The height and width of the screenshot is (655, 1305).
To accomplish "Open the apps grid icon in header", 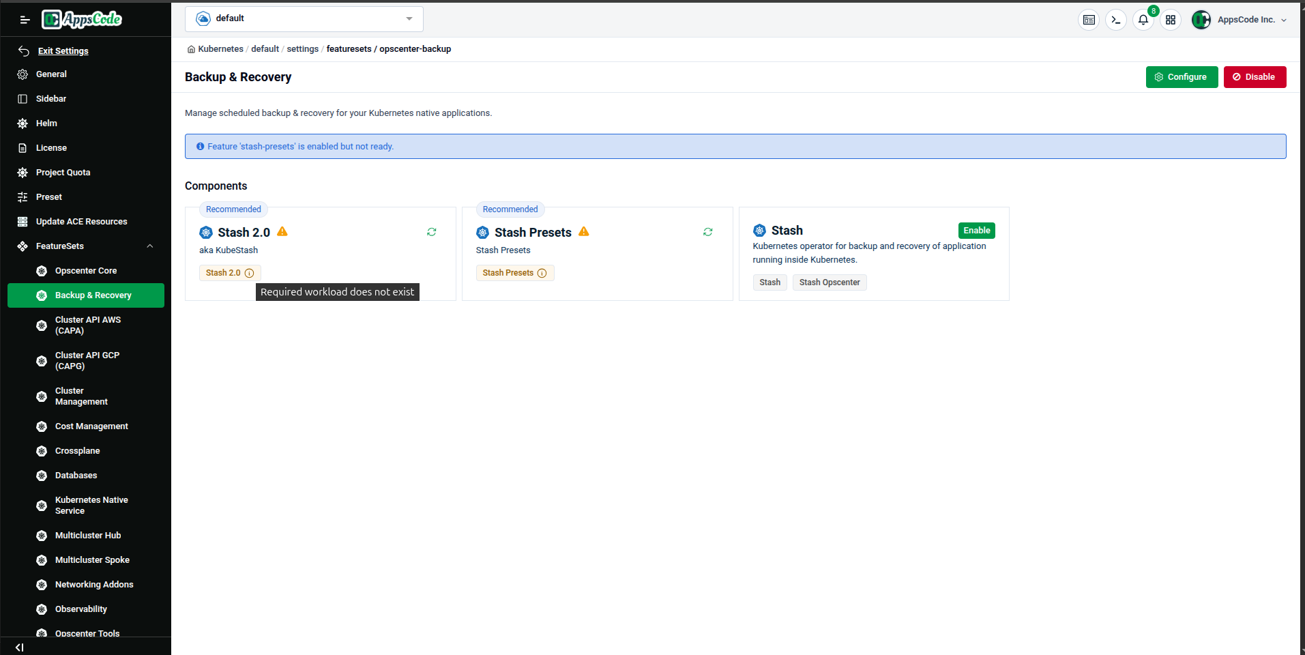I will 1171,20.
